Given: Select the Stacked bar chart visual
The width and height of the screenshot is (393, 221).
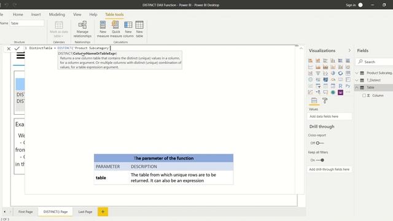Looking at the screenshot, I should 311,61.
